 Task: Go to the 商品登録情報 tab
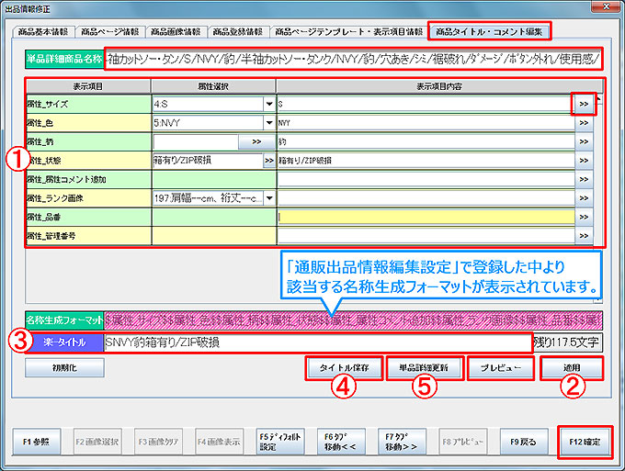click(x=237, y=32)
